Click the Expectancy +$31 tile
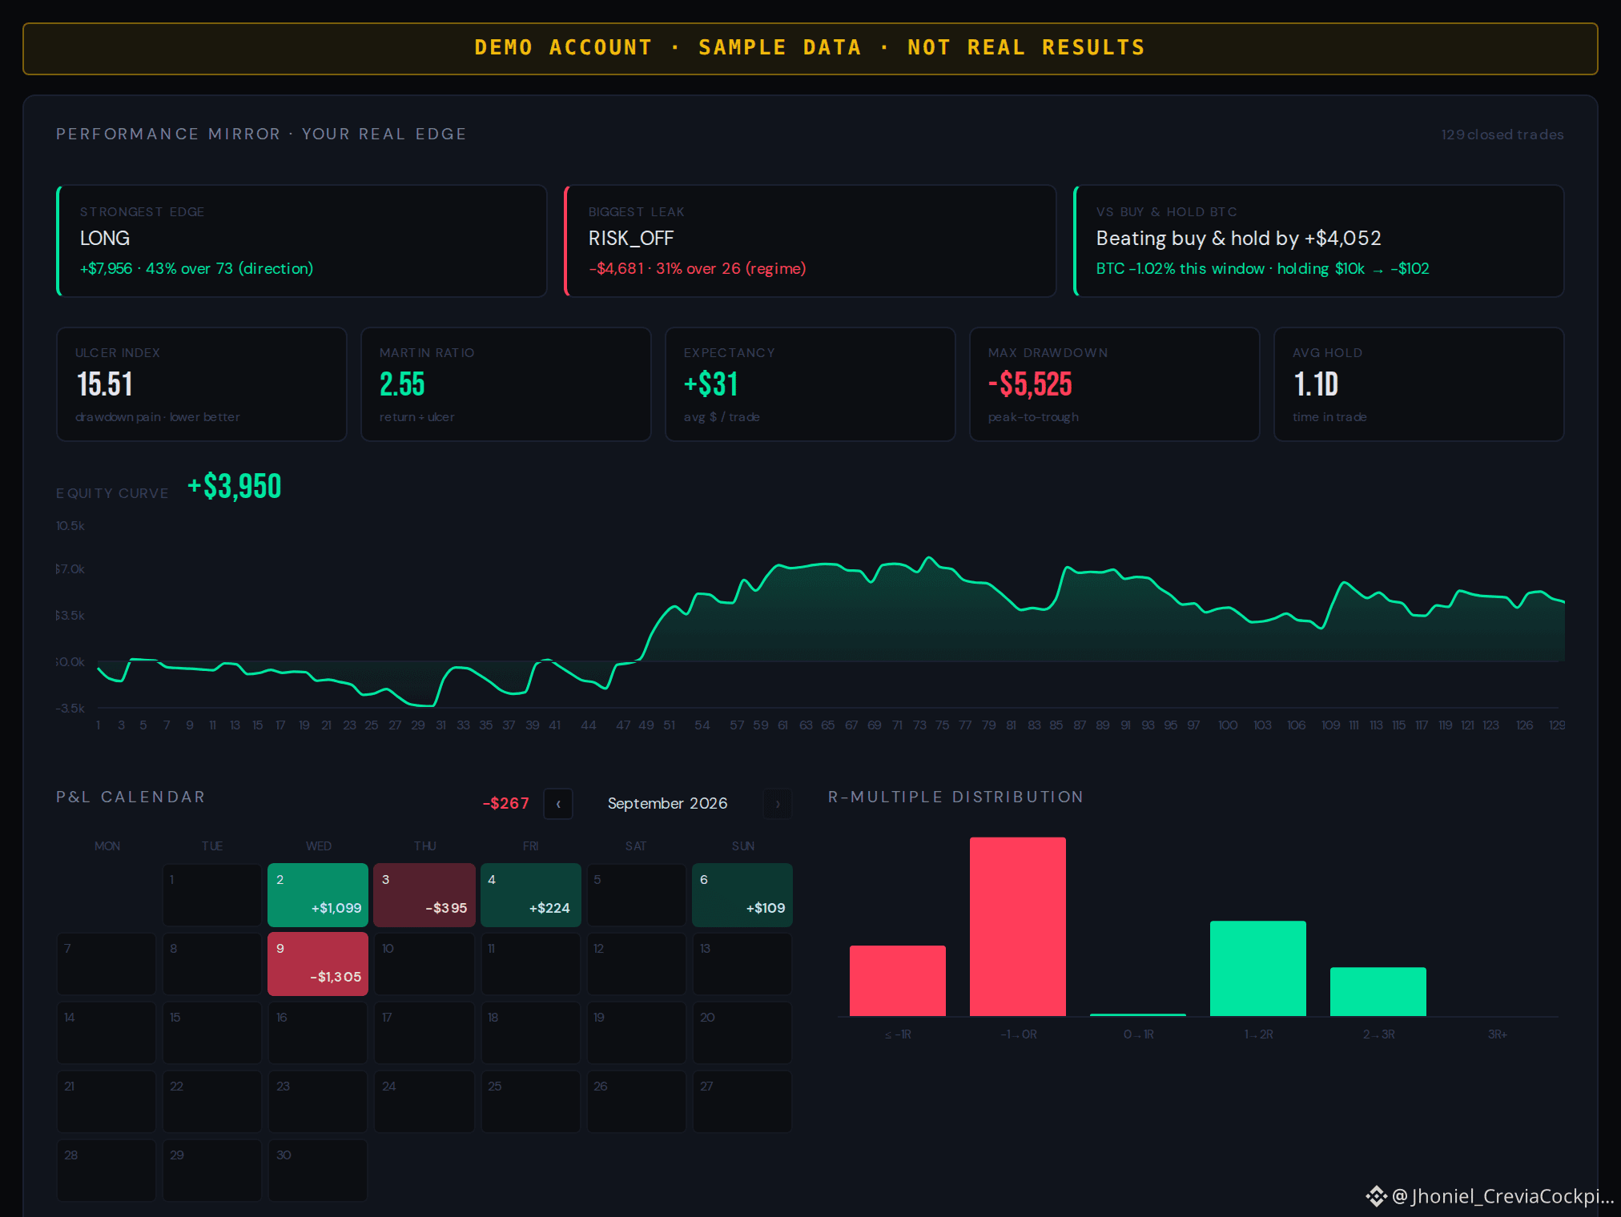 coord(810,384)
